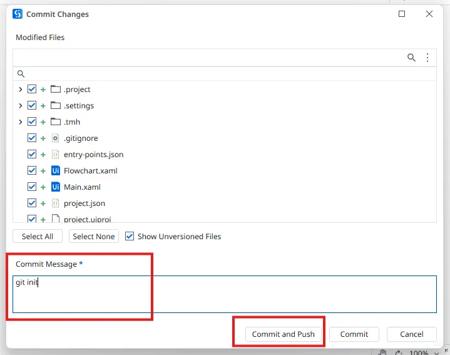Select the project.json file entry

84,203
